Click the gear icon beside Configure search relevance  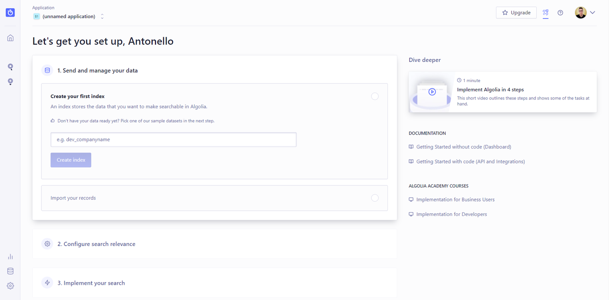[x=47, y=244]
